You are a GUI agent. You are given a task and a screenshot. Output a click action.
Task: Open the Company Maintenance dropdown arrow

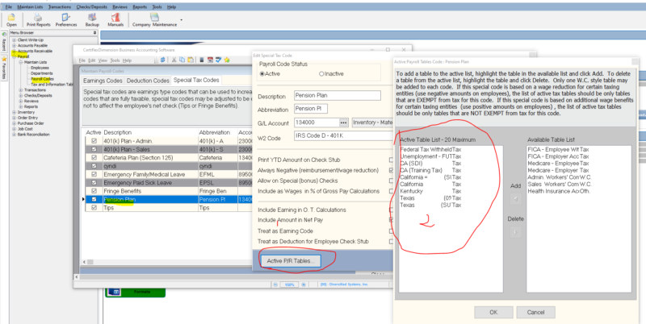coord(181,20)
